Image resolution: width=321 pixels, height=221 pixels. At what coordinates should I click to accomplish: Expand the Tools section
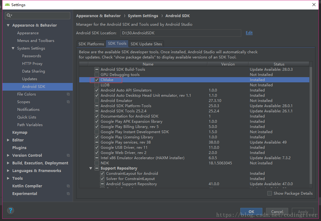click(x=8, y=178)
